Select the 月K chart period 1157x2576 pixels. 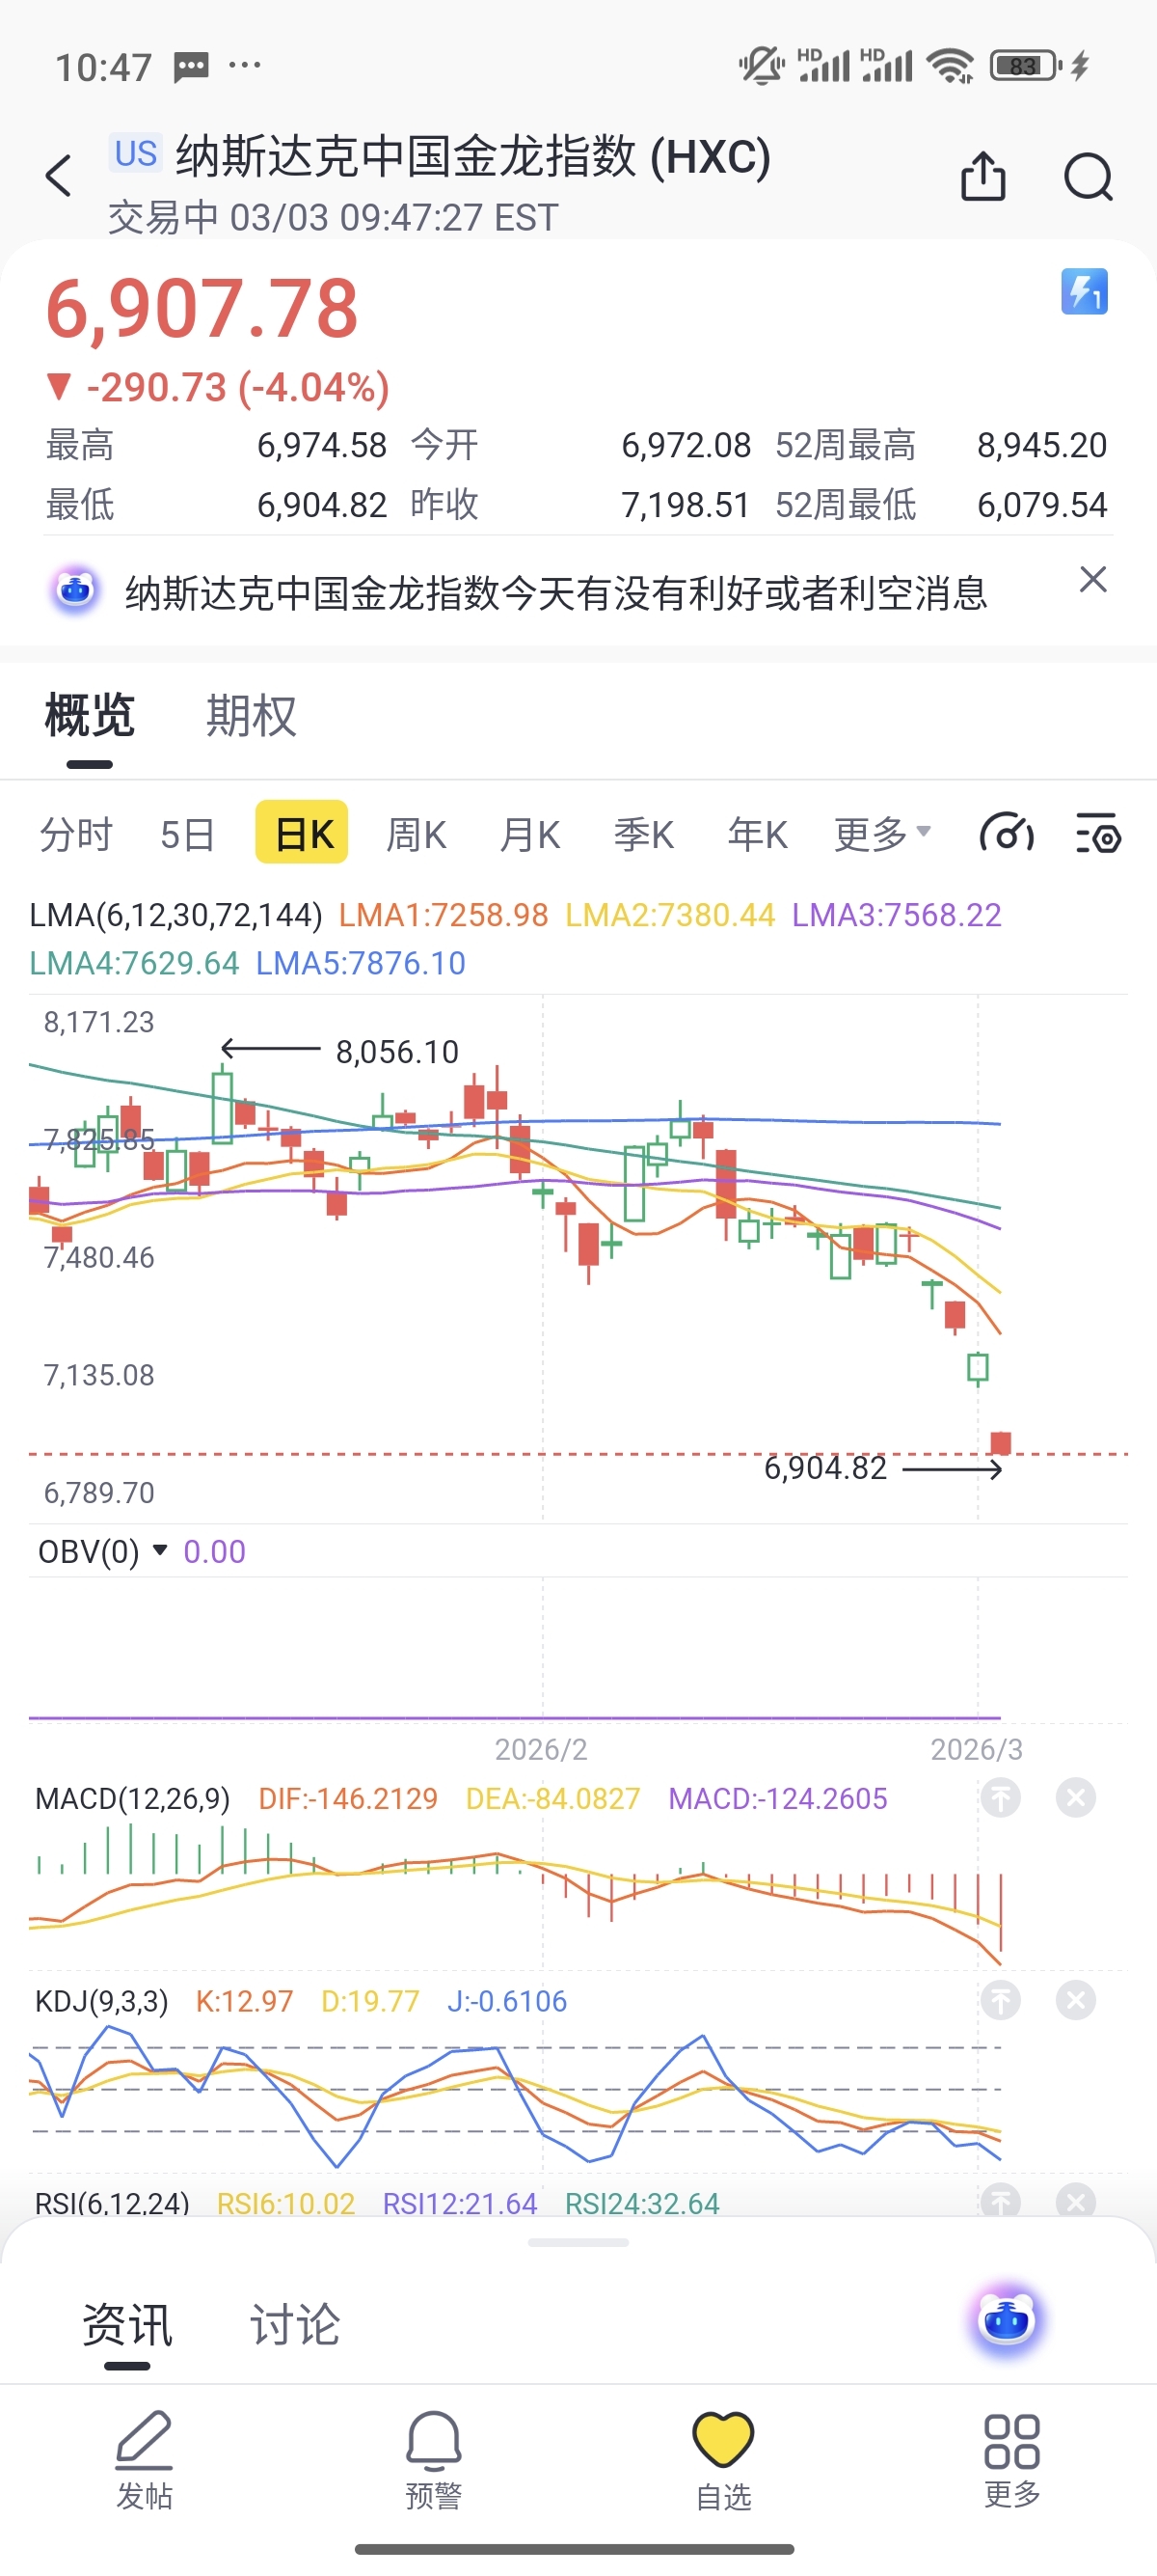529,833
